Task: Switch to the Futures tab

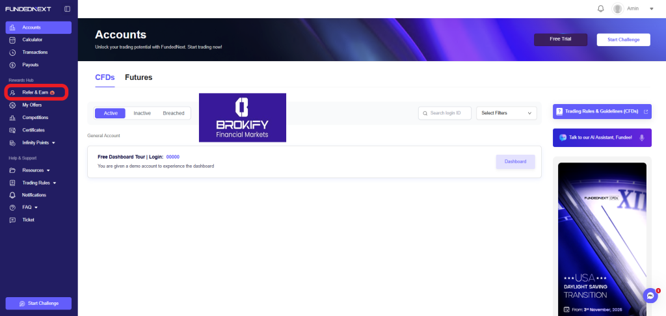Action: (139, 77)
